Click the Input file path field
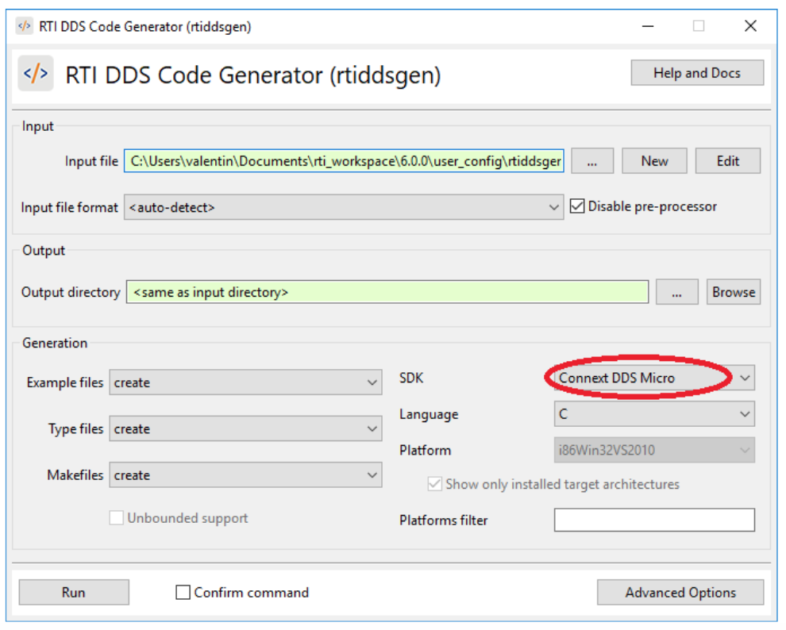 345,161
